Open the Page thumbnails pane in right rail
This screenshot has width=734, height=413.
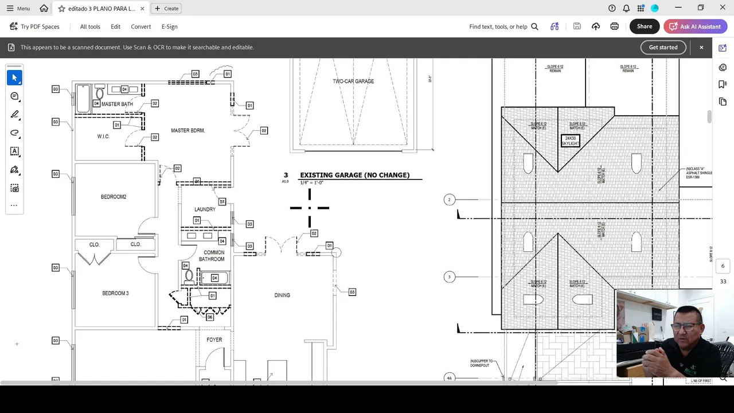click(723, 102)
